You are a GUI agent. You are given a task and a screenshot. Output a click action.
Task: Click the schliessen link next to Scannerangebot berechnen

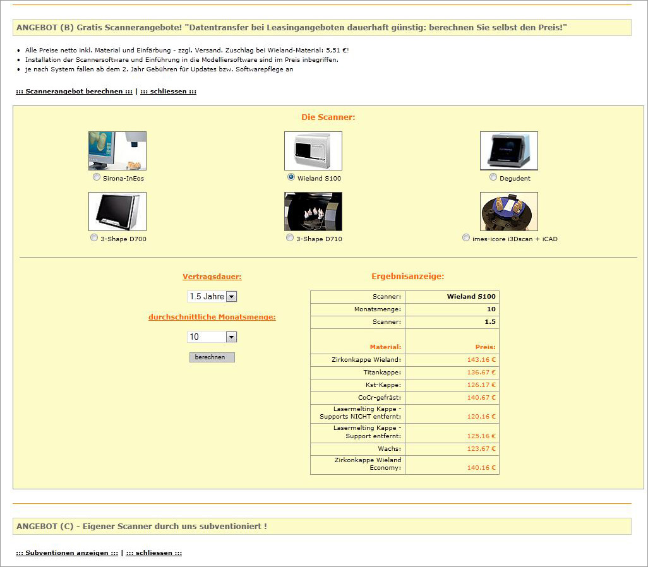[168, 92]
